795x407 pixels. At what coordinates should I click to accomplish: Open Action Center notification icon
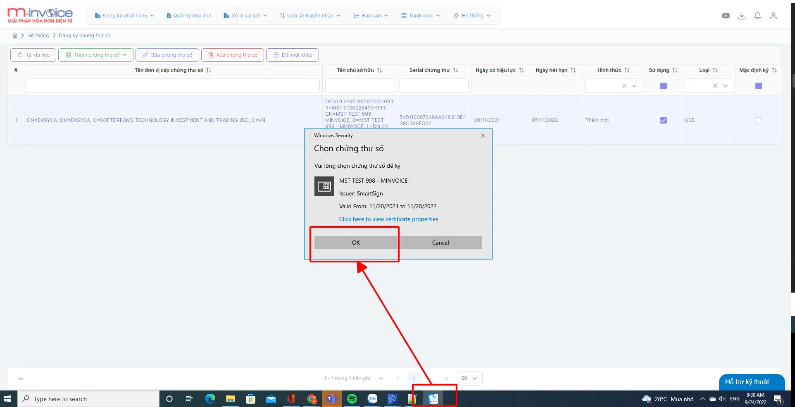(x=778, y=399)
